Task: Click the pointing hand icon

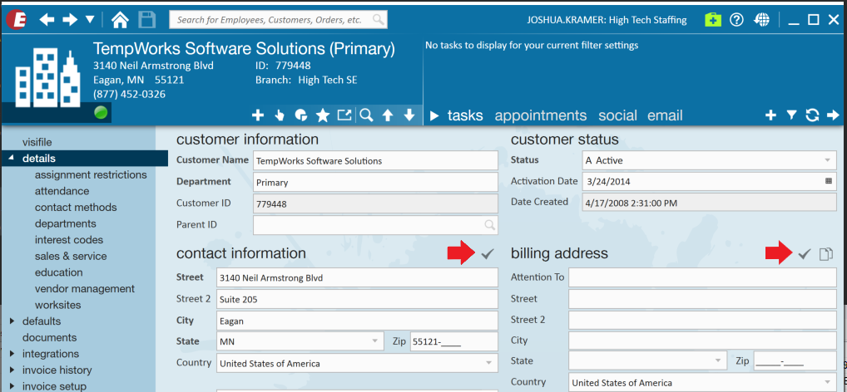Action: coord(280,115)
